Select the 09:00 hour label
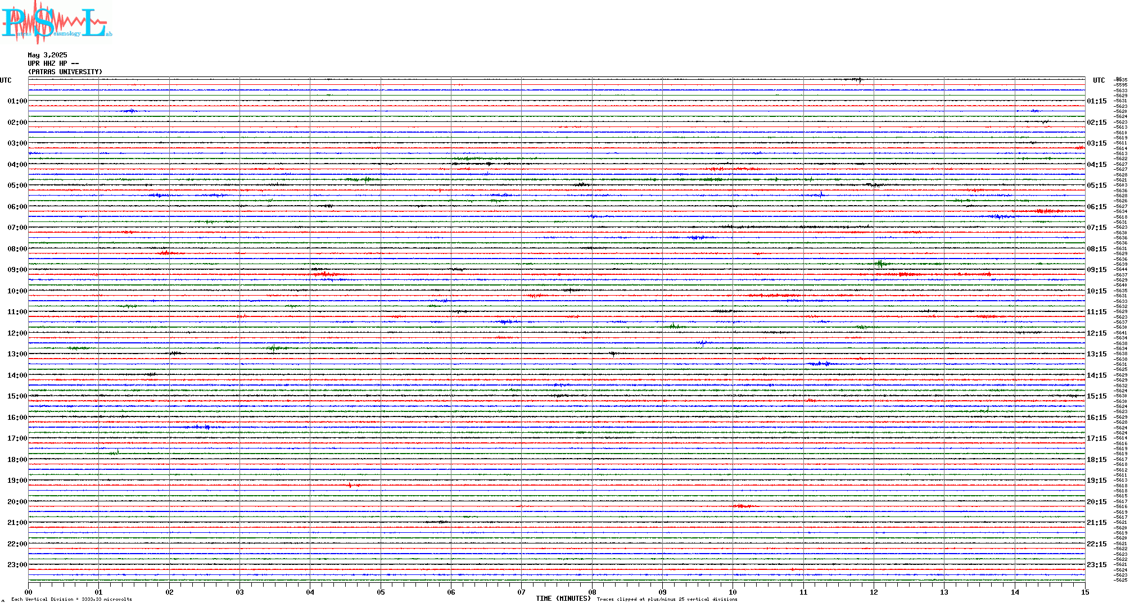The height and width of the screenshot is (607, 1130). 17,270
